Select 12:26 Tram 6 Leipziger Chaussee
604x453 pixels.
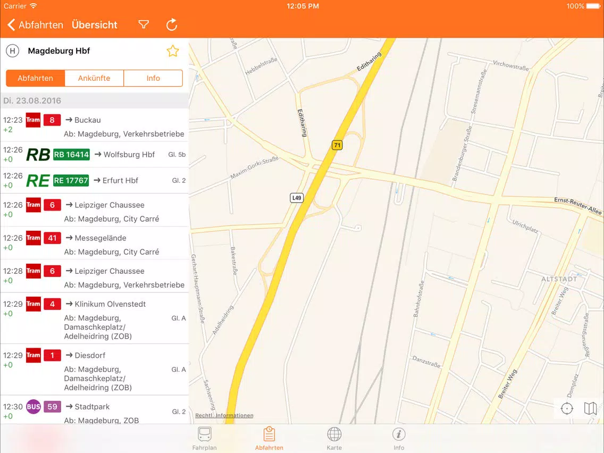tap(95, 211)
